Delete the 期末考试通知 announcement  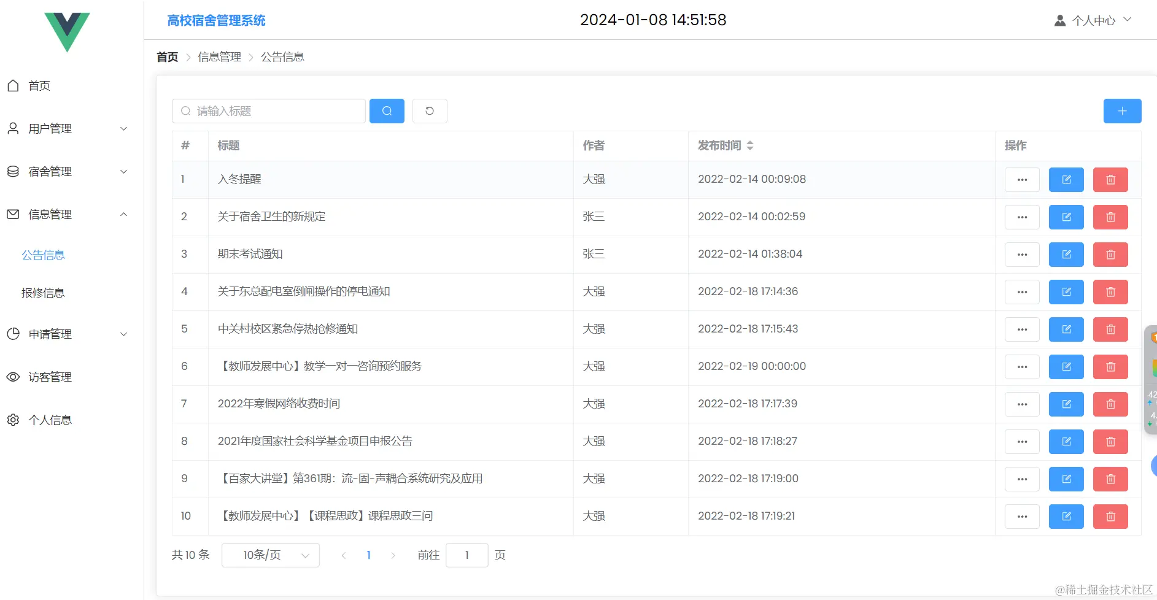pos(1110,255)
